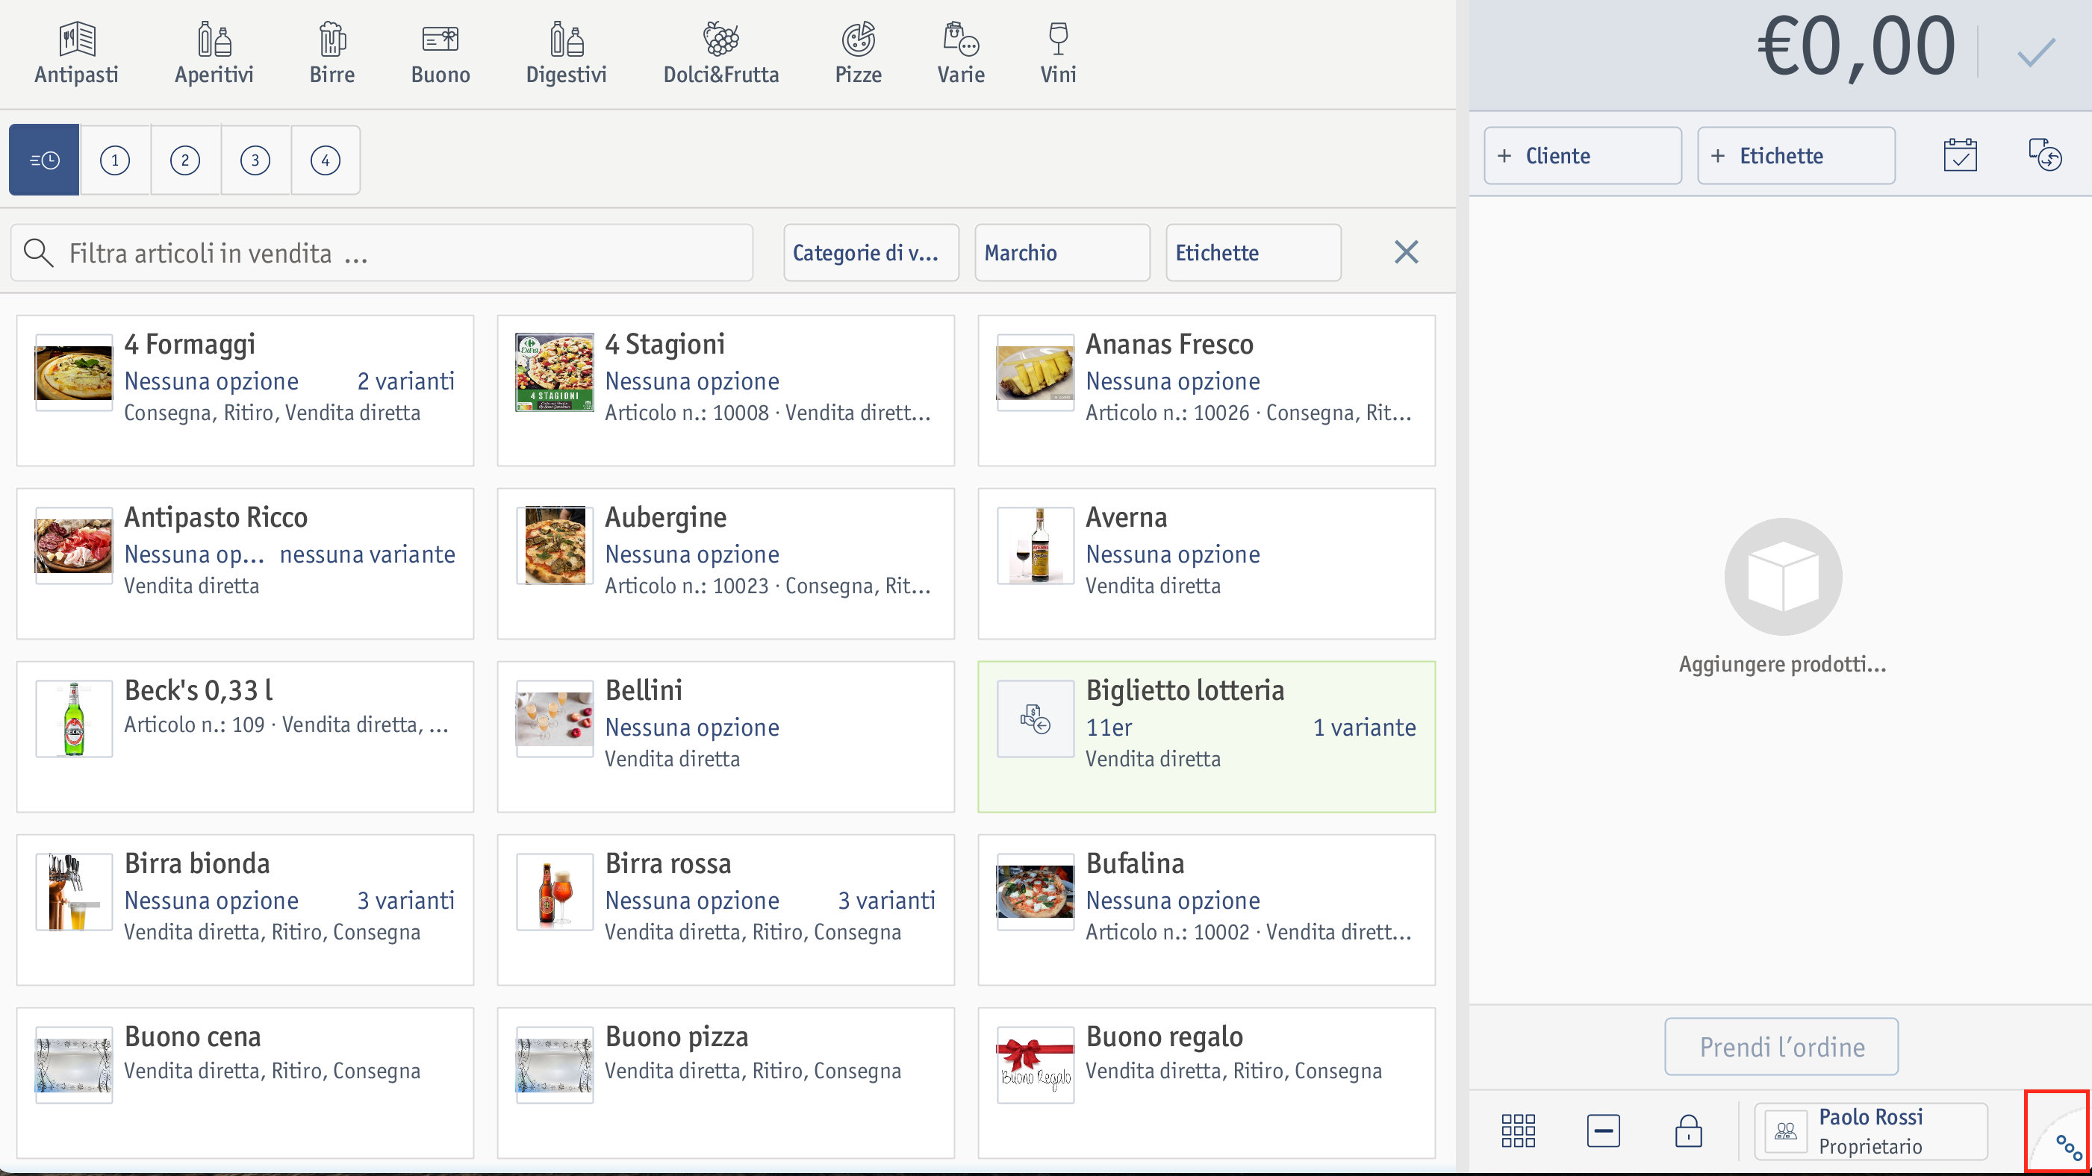Add the 4 Formaggi item

point(245,390)
